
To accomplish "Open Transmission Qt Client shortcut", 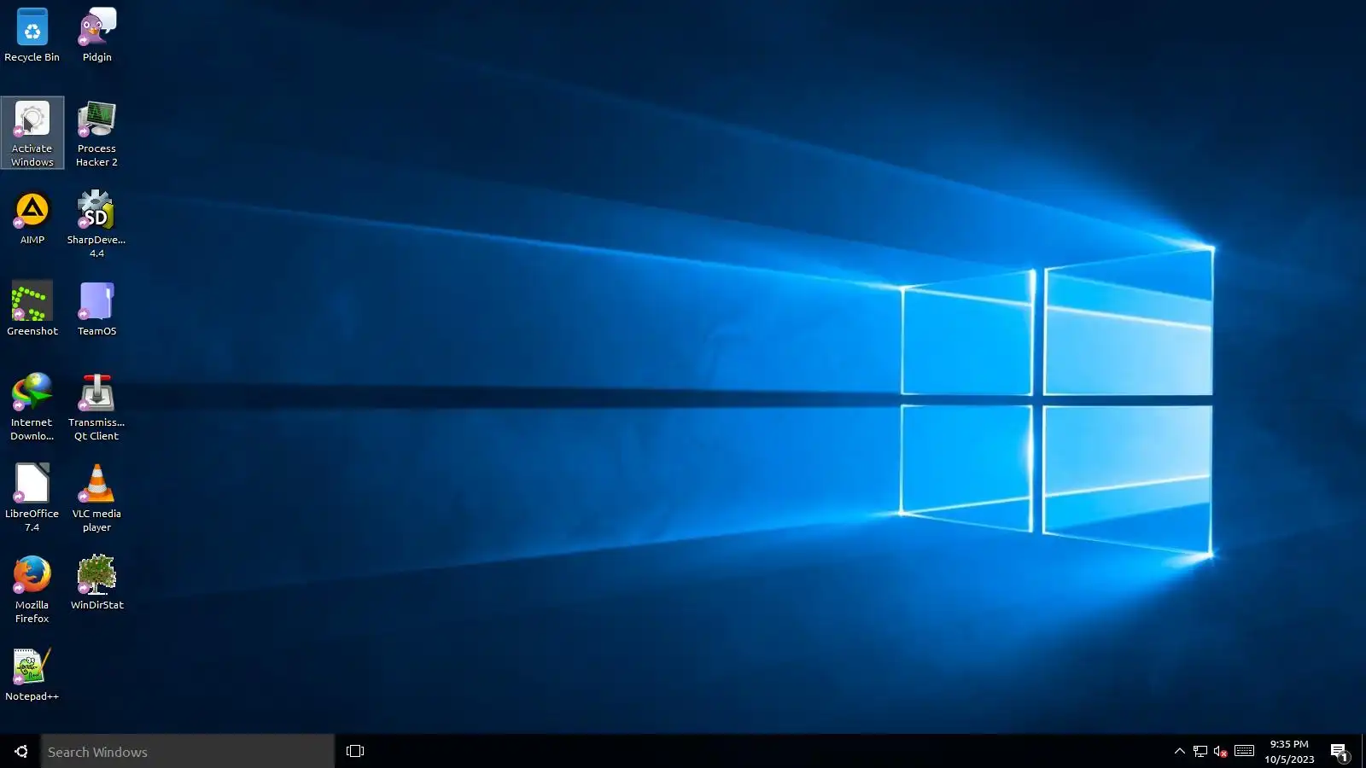I will [96, 407].
